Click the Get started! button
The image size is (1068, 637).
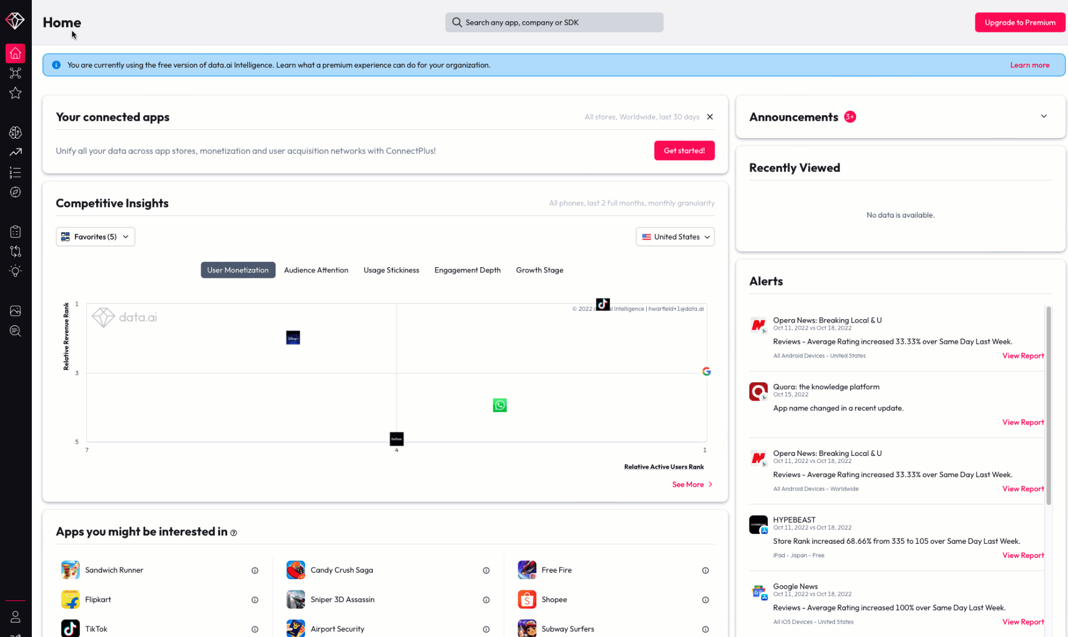(x=684, y=150)
